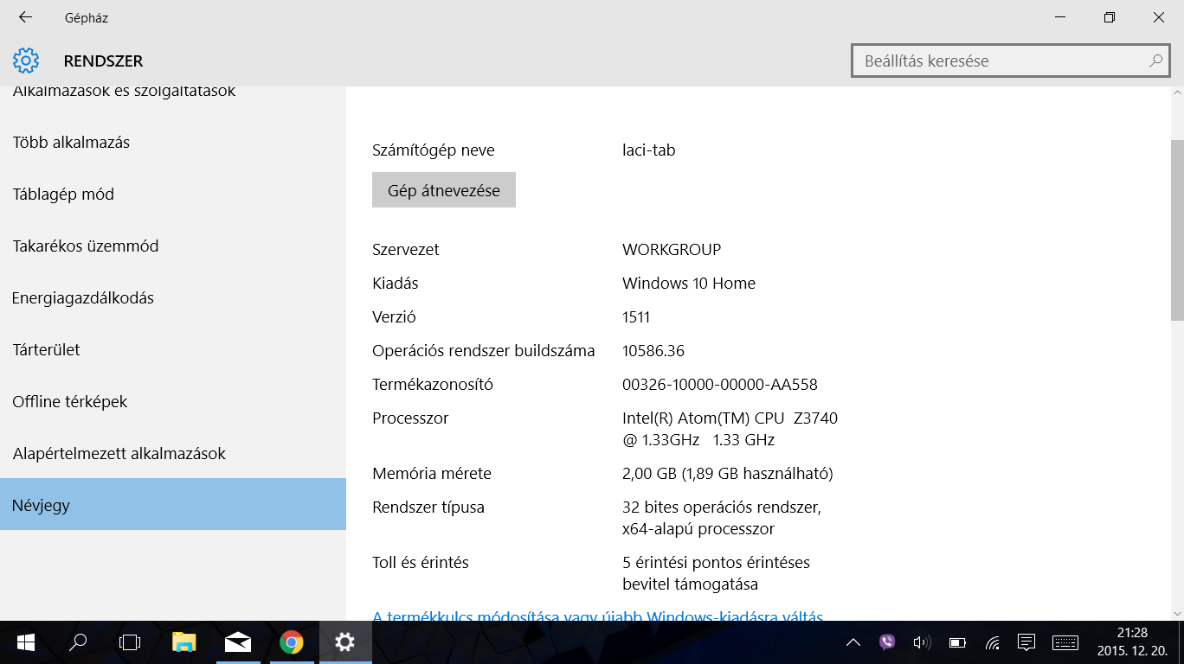Image resolution: width=1184 pixels, height=664 pixels.
Task: Open the touch keyboard icon
Action: [x=1065, y=642]
